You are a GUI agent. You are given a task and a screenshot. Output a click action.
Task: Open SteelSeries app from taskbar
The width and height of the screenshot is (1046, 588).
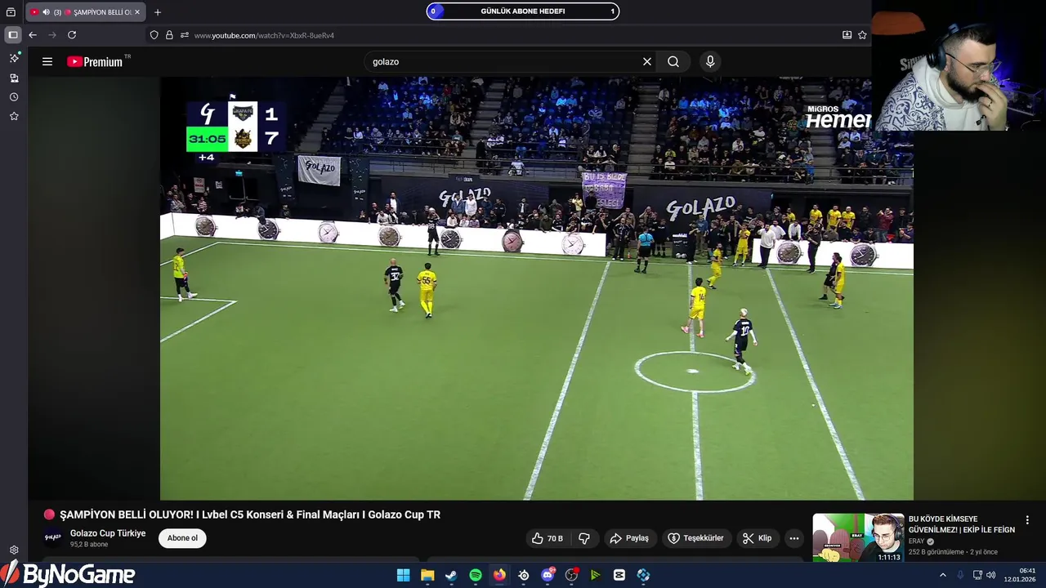[524, 575]
